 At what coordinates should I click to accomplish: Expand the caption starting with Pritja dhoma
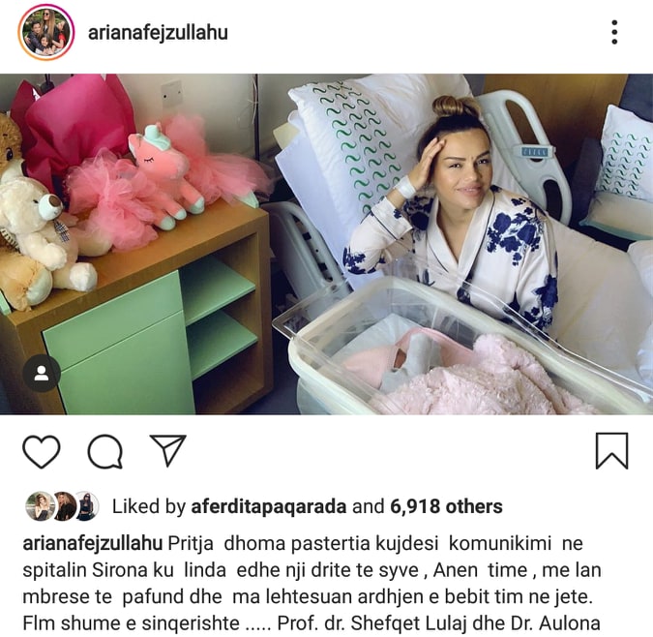pos(312,584)
